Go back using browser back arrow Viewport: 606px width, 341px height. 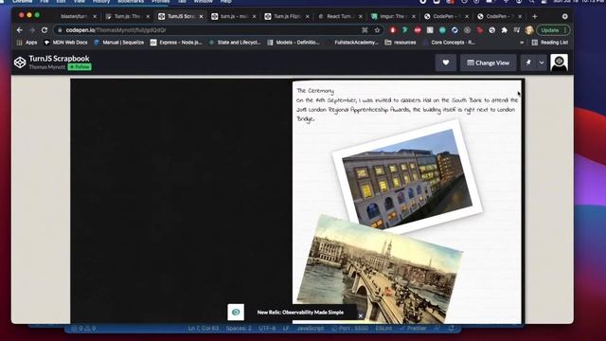pos(20,30)
